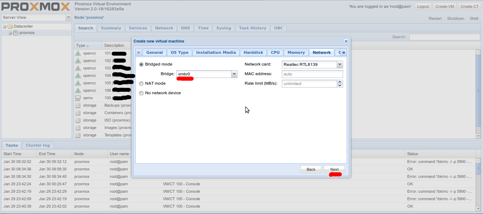
Task: Click the Datacenter folder icon
Action: coord(11,26)
